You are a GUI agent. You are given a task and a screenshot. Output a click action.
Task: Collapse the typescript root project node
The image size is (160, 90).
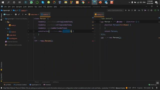pos(4,19)
